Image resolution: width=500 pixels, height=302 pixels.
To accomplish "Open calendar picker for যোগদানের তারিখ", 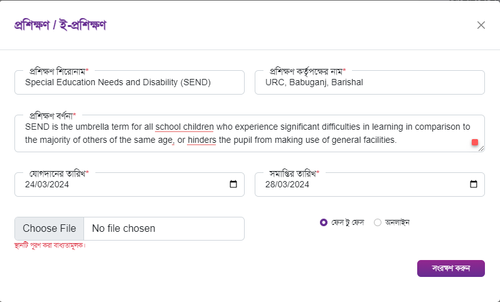I will coord(233,184).
